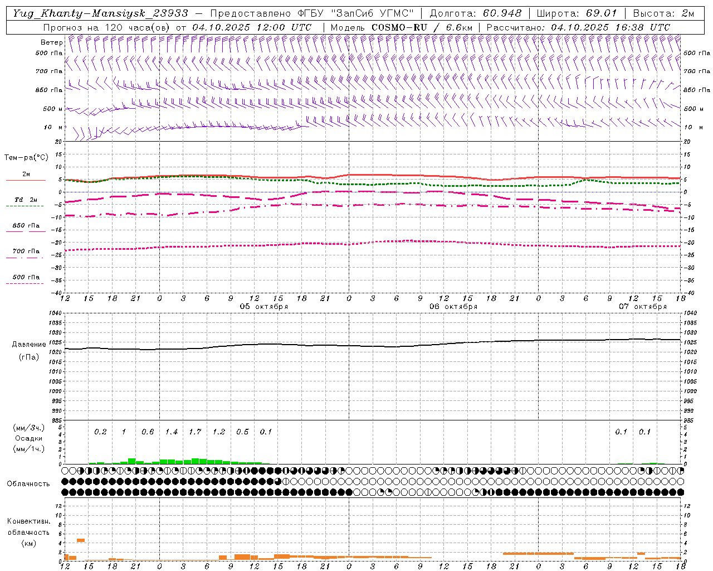
Task: Click the 06 октября date label
Action: click(453, 307)
